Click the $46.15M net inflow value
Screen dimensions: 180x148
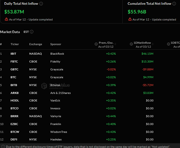click(x=147, y=54)
